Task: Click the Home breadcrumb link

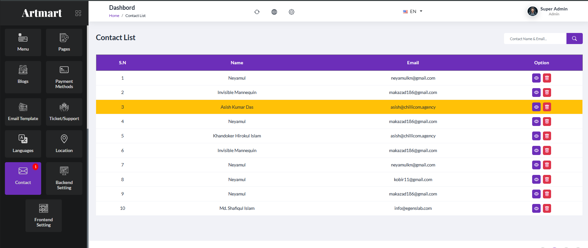Action: tap(114, 16)
